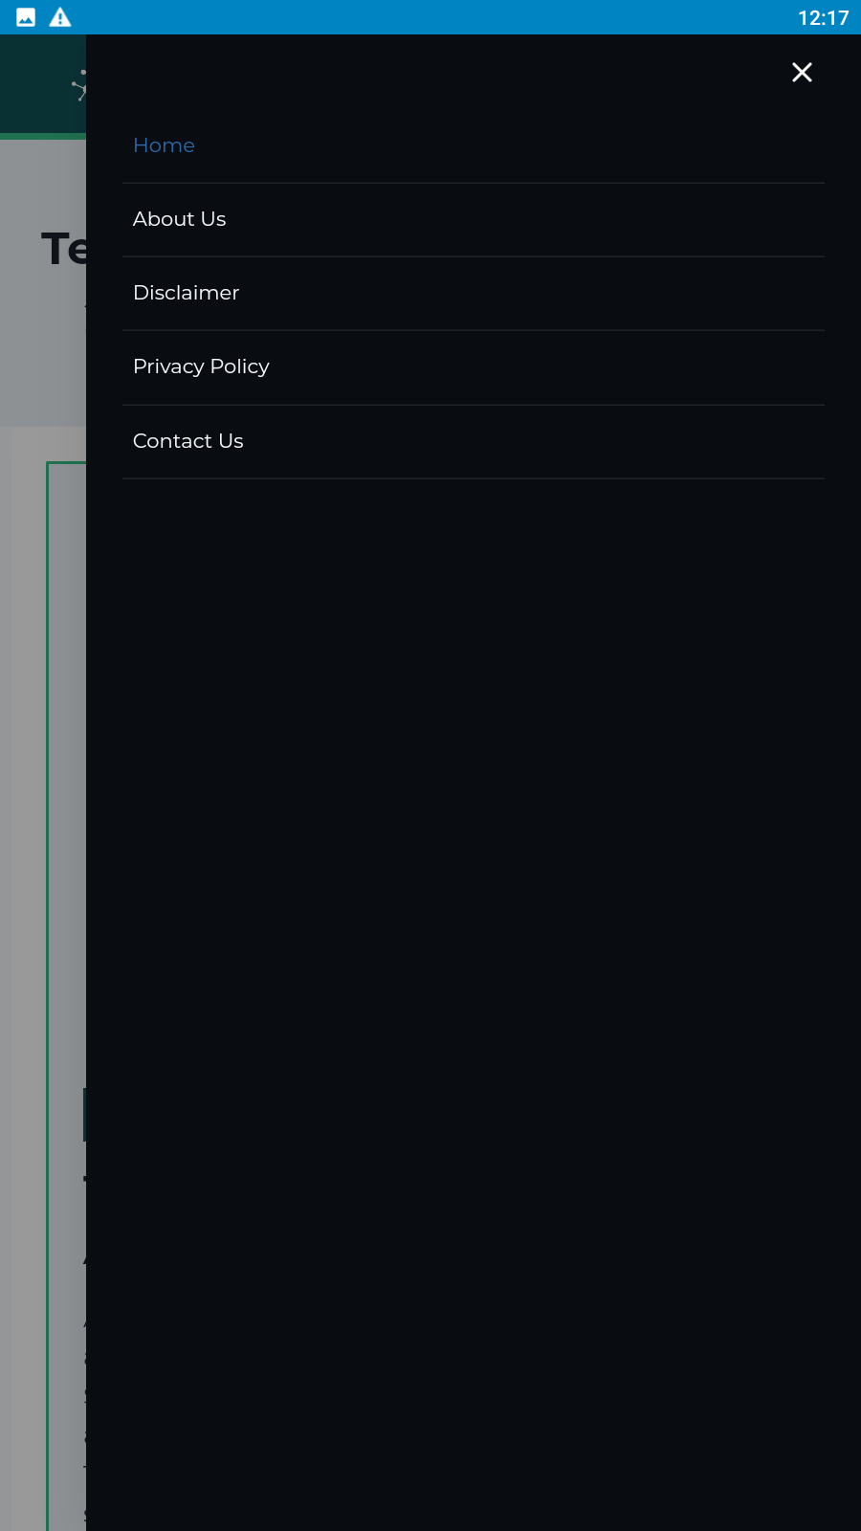Go to the About Us page
The width and height of the screenshot is (861, 1531).
(x=180, y=219)
